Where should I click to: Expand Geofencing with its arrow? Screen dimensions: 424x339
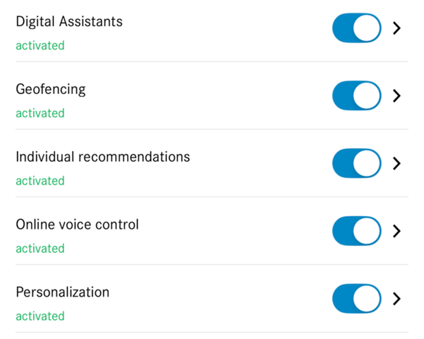tap(396, 95)
